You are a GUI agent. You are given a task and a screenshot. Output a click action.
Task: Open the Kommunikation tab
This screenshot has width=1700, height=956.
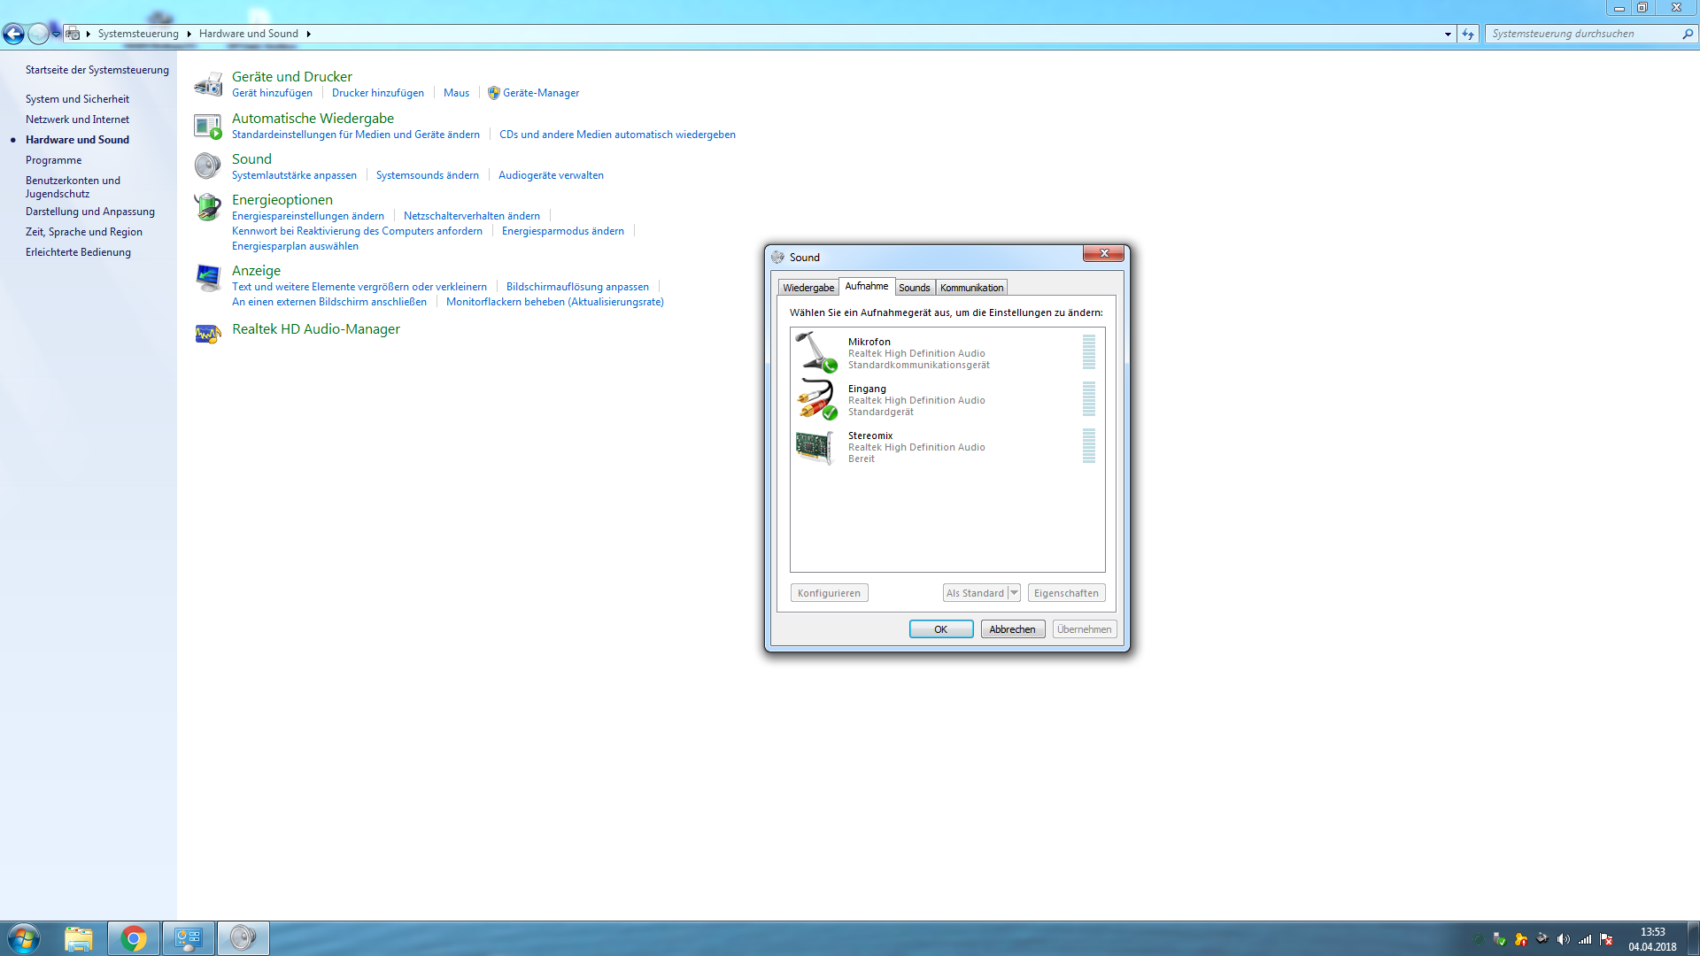(971, 288)
